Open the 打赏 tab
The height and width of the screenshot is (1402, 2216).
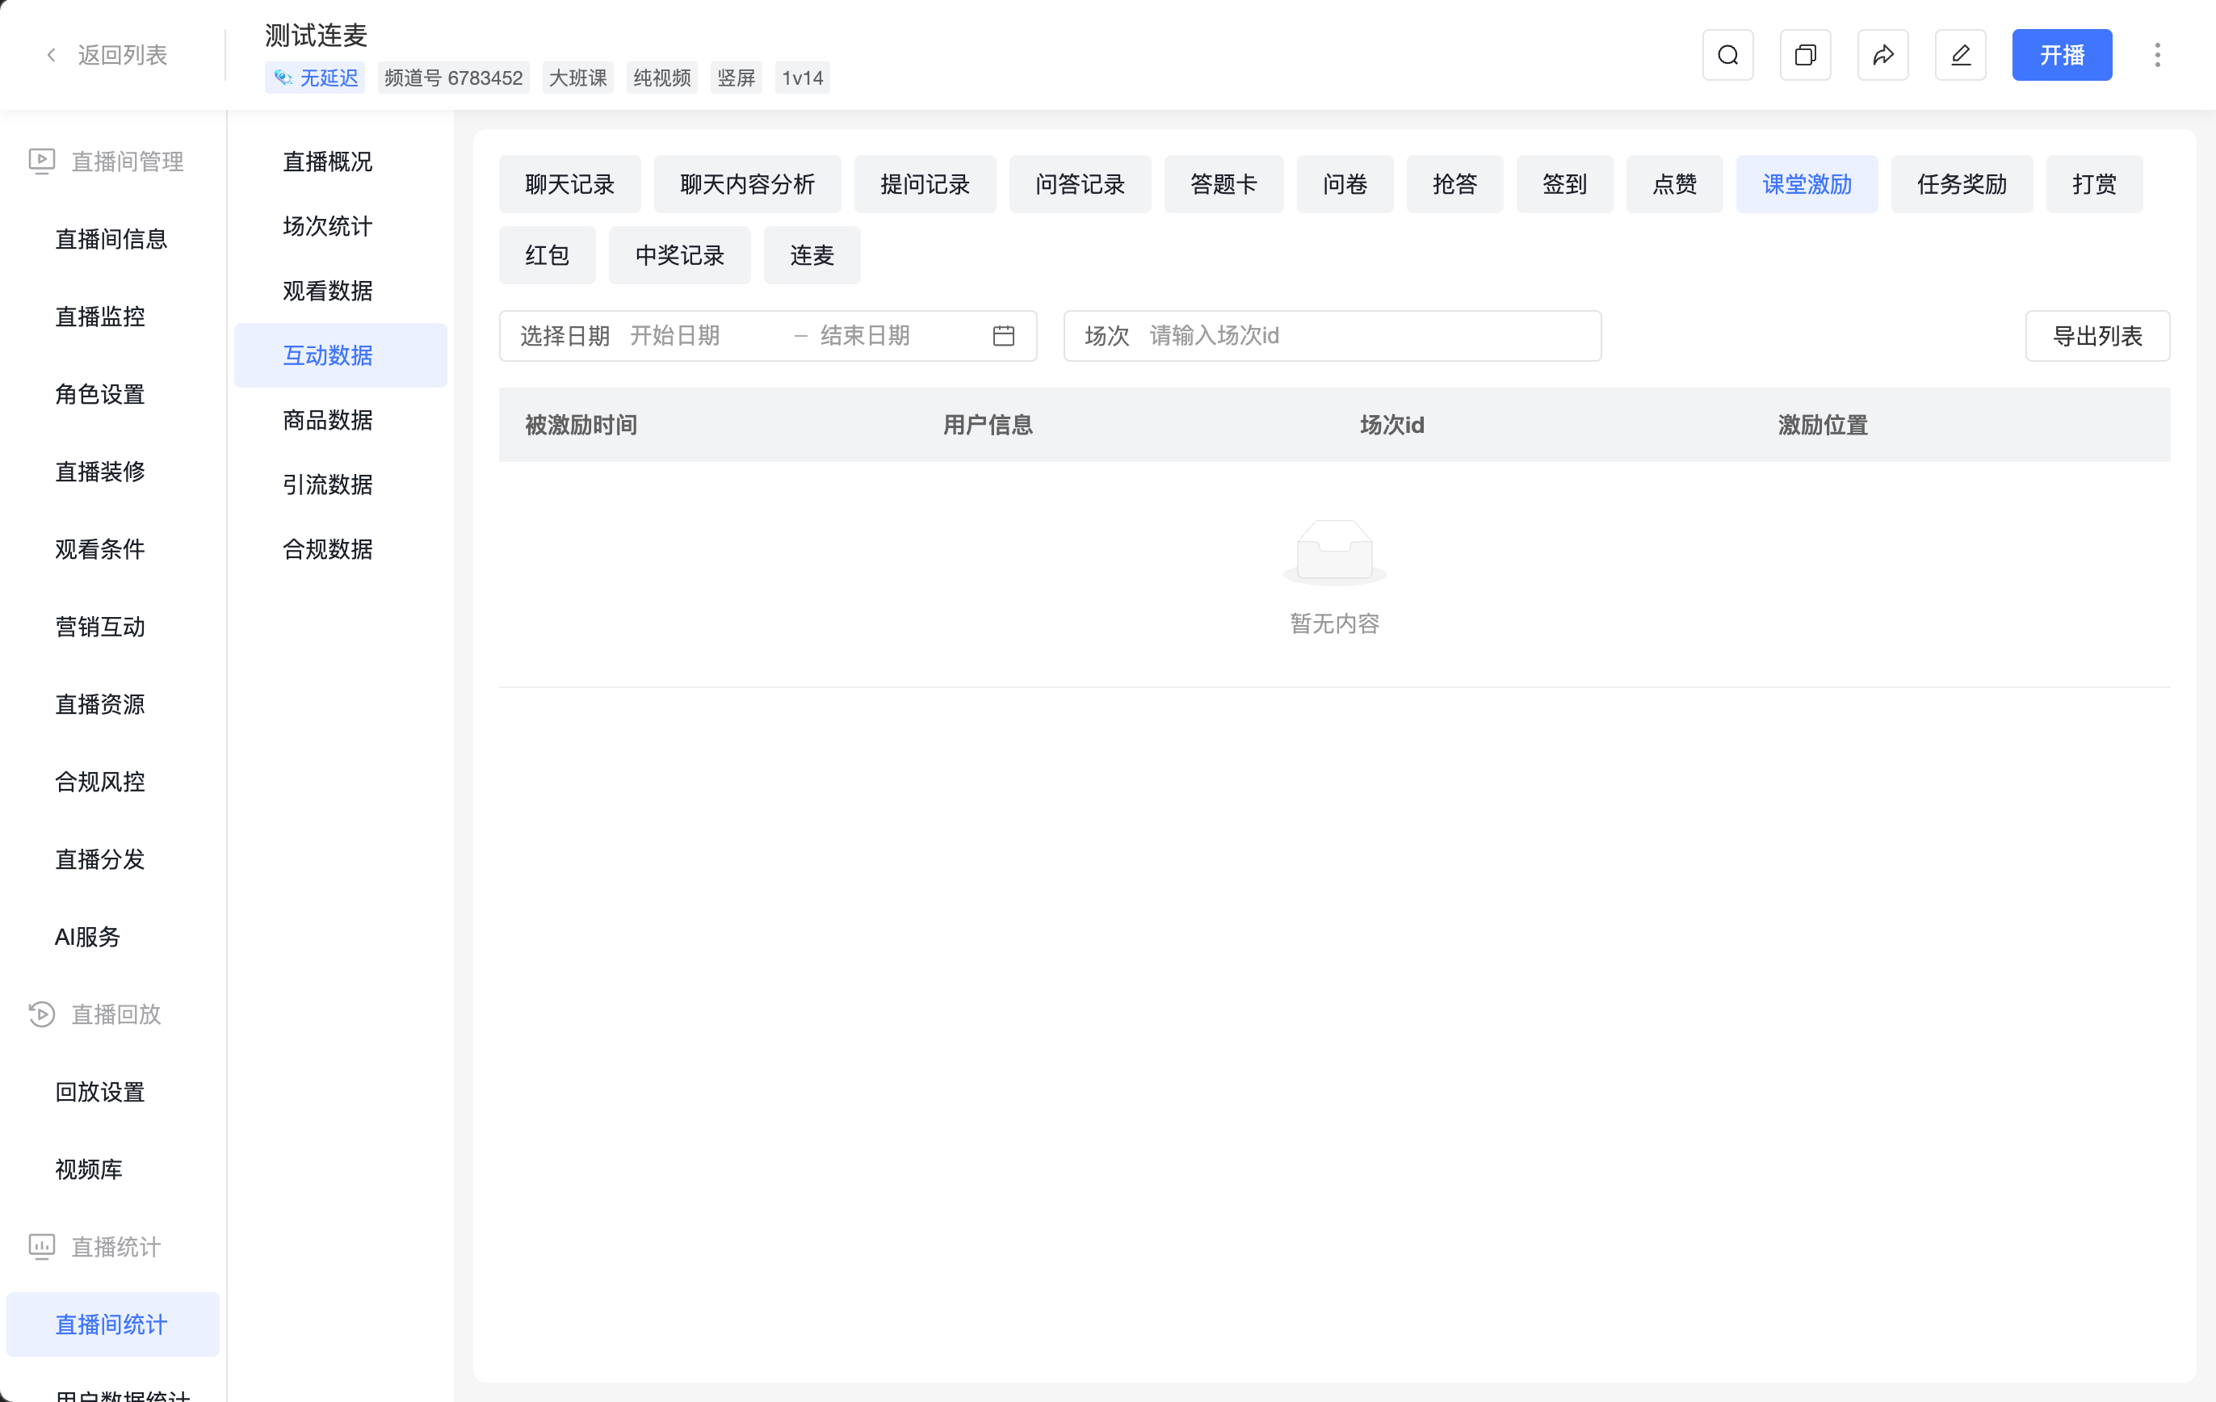click(2093, 184)
